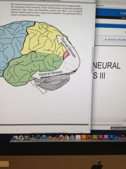Open Adobe Bridge (Br) in dock

89,137
